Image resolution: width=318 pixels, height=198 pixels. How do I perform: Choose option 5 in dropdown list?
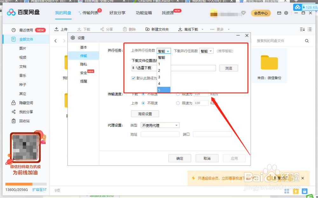click(x=164, y=90)
